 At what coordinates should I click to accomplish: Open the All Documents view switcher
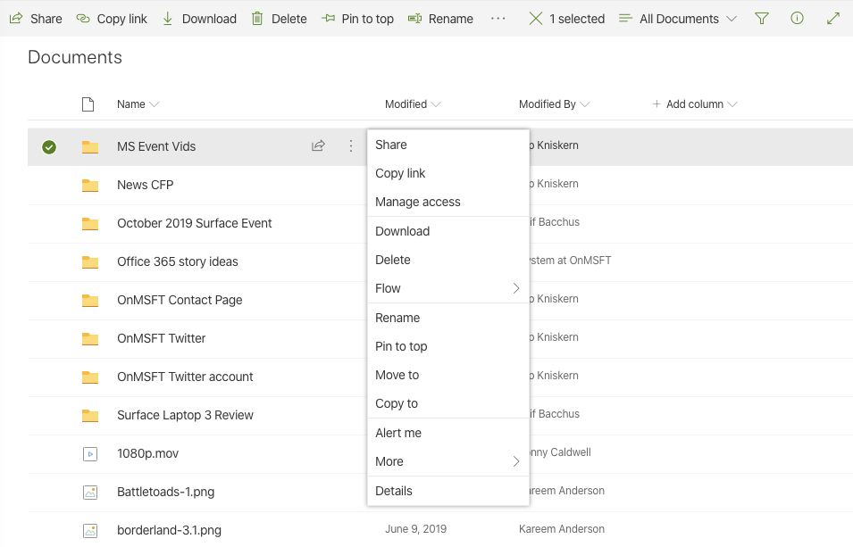(x=678, y=19)
